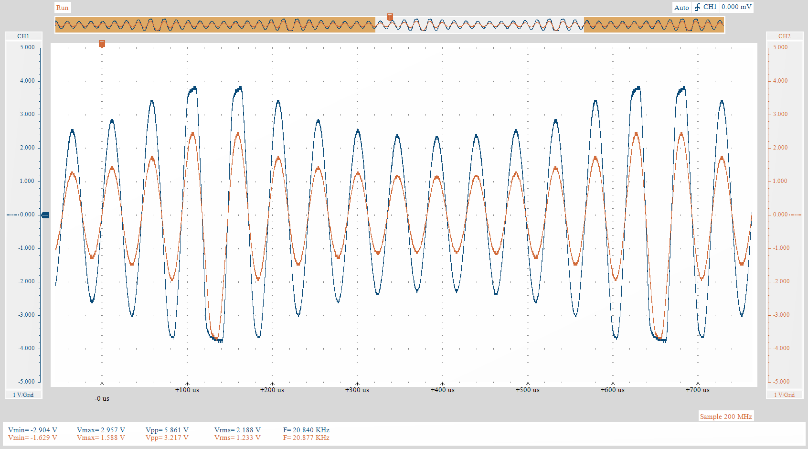
Task: Click the +400 us time axis label
Action: click(x=443, y=390)
